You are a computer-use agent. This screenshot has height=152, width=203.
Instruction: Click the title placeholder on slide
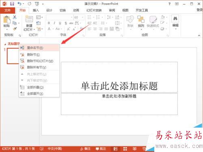[x=119, y=77]
